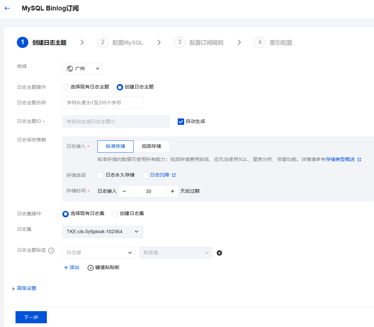Click the minus icon for storage days
Viewport: 374px width, 327px height.
coord(124,191)
